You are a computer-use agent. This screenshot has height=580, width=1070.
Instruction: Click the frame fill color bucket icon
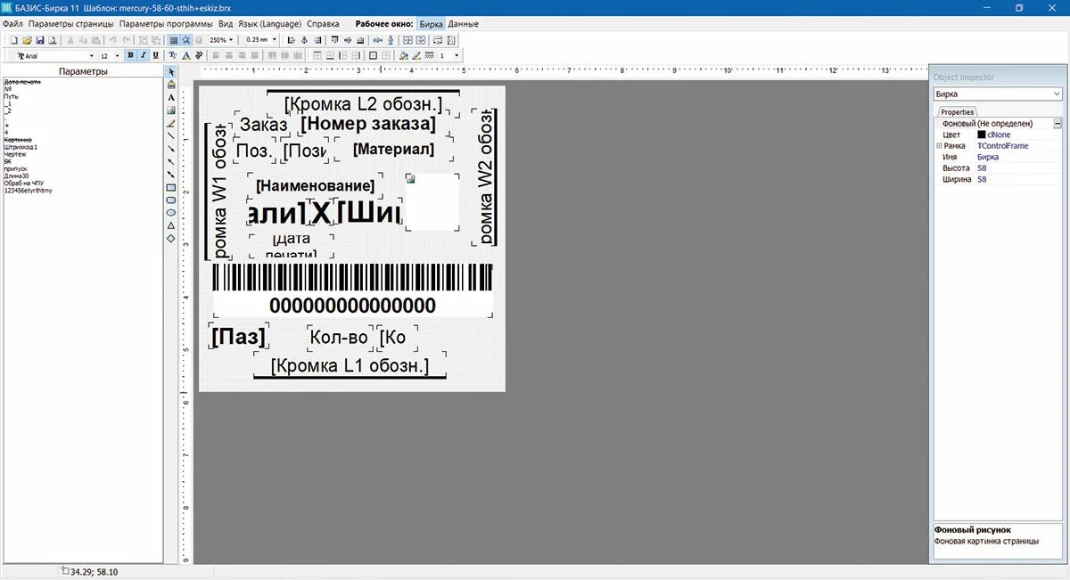click(403, 55)
